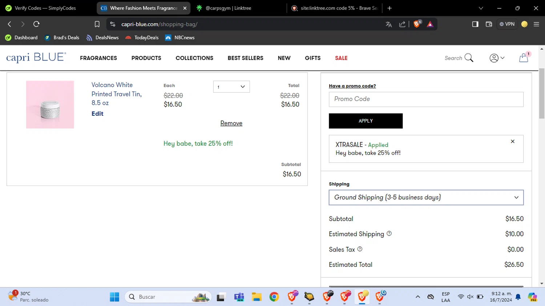Open the Dashboard bookmark
The height and width of the screenshot is (306, 545).
pyautogui.click(x=21, y=37)
